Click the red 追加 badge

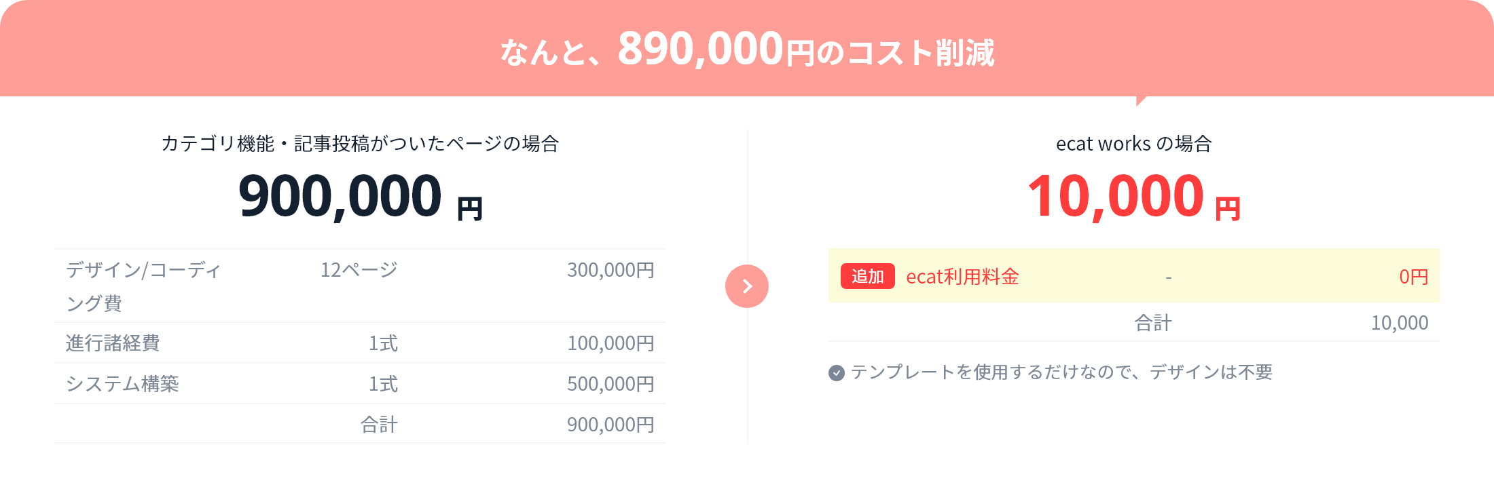click(x=868, y=276)
